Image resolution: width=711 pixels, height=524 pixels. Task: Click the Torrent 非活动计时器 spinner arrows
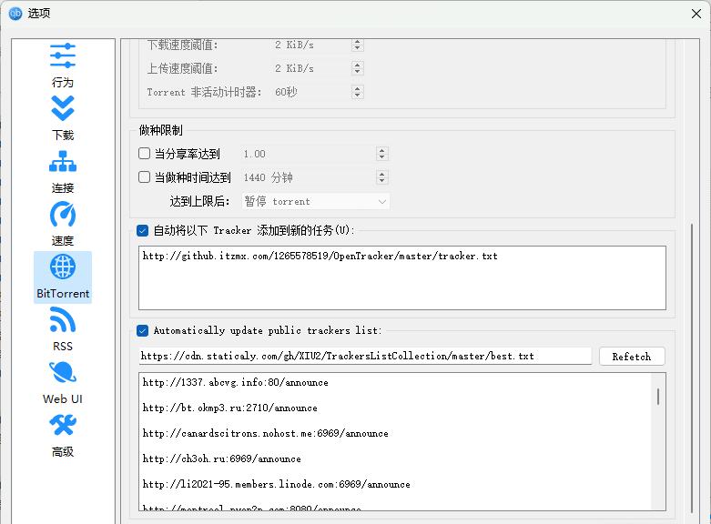[357, 92]
